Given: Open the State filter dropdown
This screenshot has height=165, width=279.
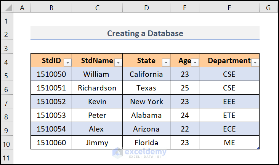Looking at the screenshot, I should pos(166,62).
